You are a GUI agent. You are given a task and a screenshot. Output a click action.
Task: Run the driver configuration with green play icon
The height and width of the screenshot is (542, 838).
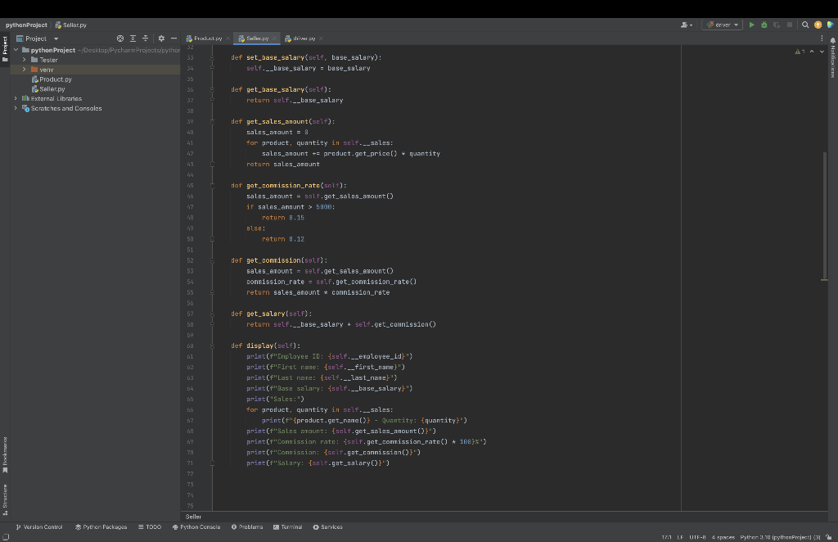tap(752, 25)
